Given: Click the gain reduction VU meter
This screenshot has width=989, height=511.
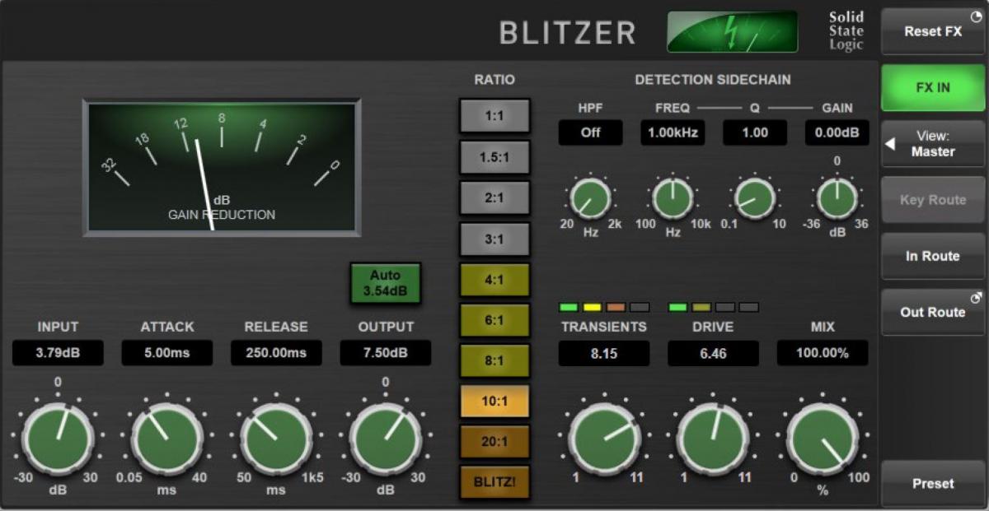Looking at the screenshot, I should click(222, 168).
